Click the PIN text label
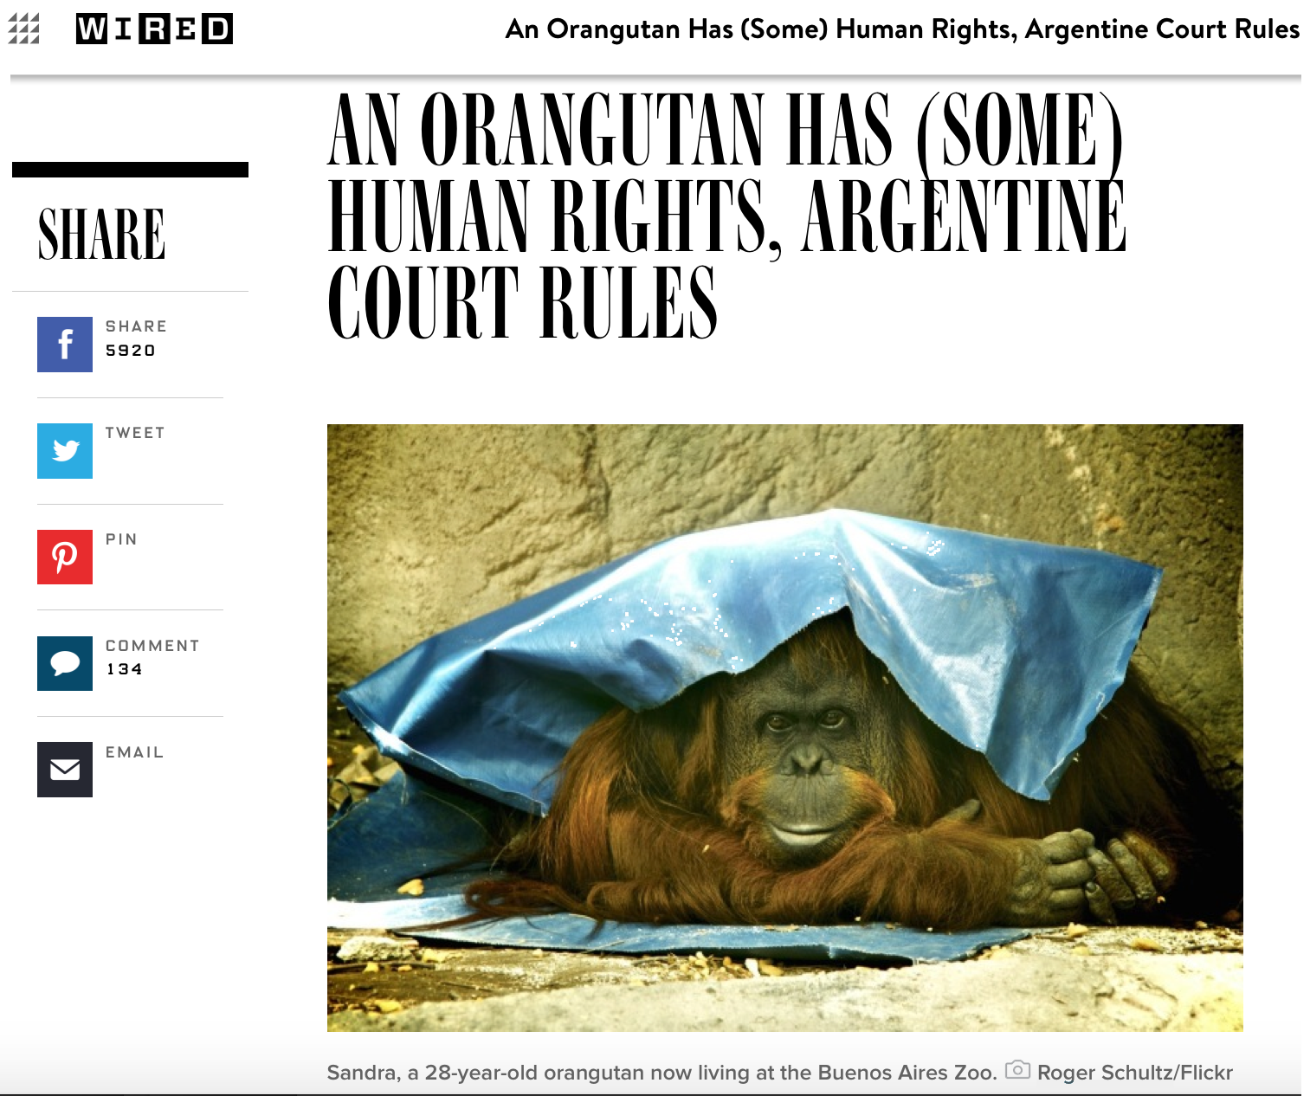This screenshot has width=1310, height=1096. pos(121,539)
